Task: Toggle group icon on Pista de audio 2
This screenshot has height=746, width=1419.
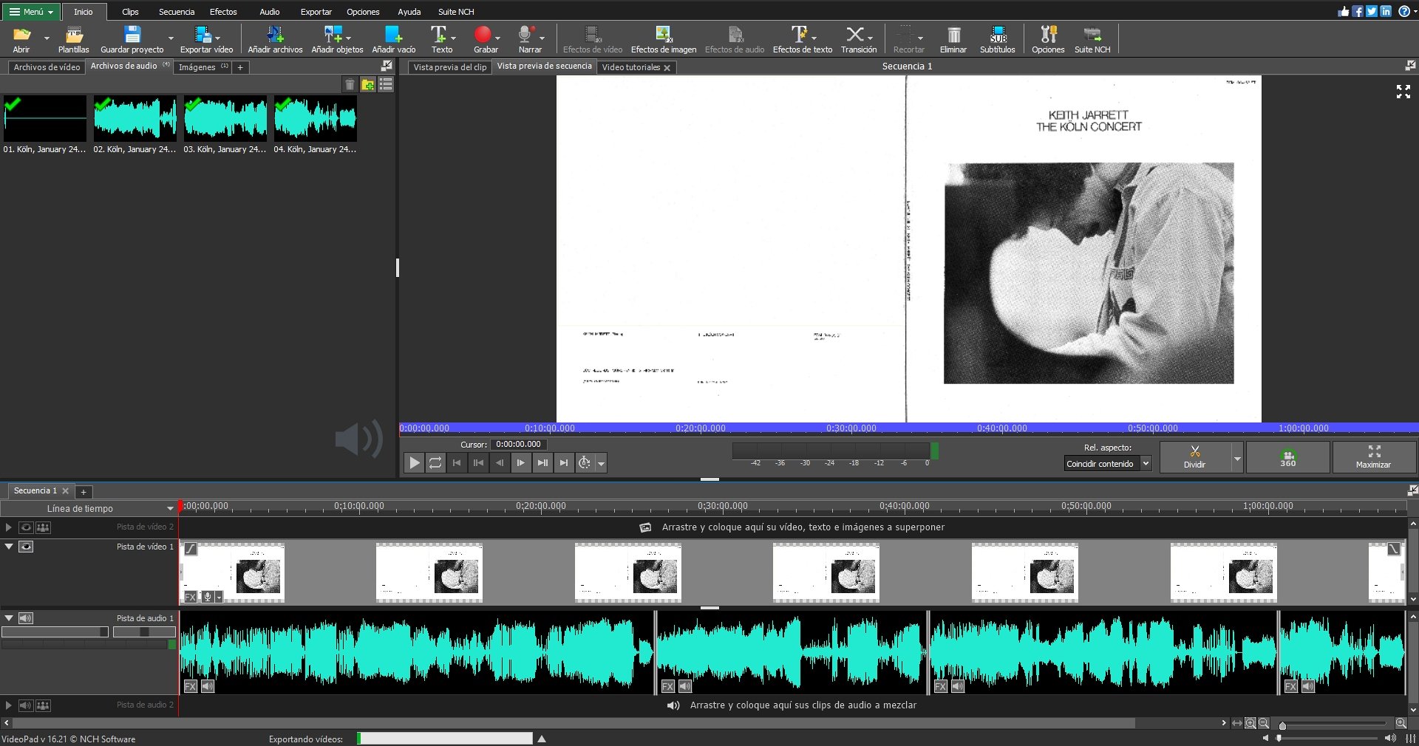Action: pos(44,705)
